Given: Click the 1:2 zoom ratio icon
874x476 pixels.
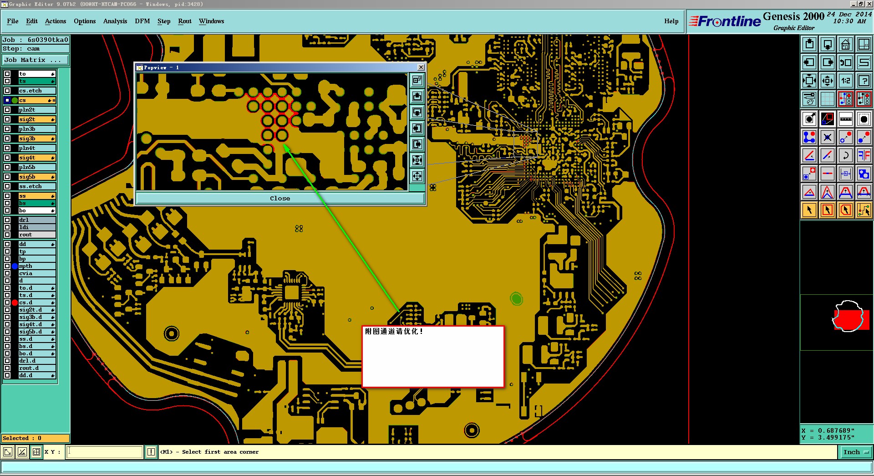Looking at the screenshot, I should point(846,81).
